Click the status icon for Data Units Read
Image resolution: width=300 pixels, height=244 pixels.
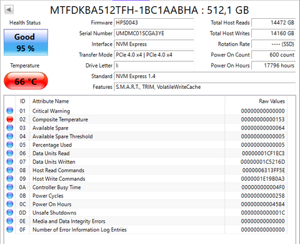(10, 153)
